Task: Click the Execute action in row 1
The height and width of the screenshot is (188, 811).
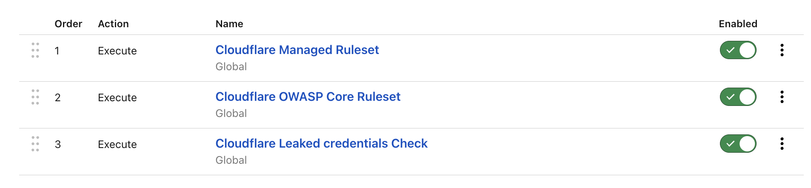Action: pyautogui.click(x=117, y=51)
